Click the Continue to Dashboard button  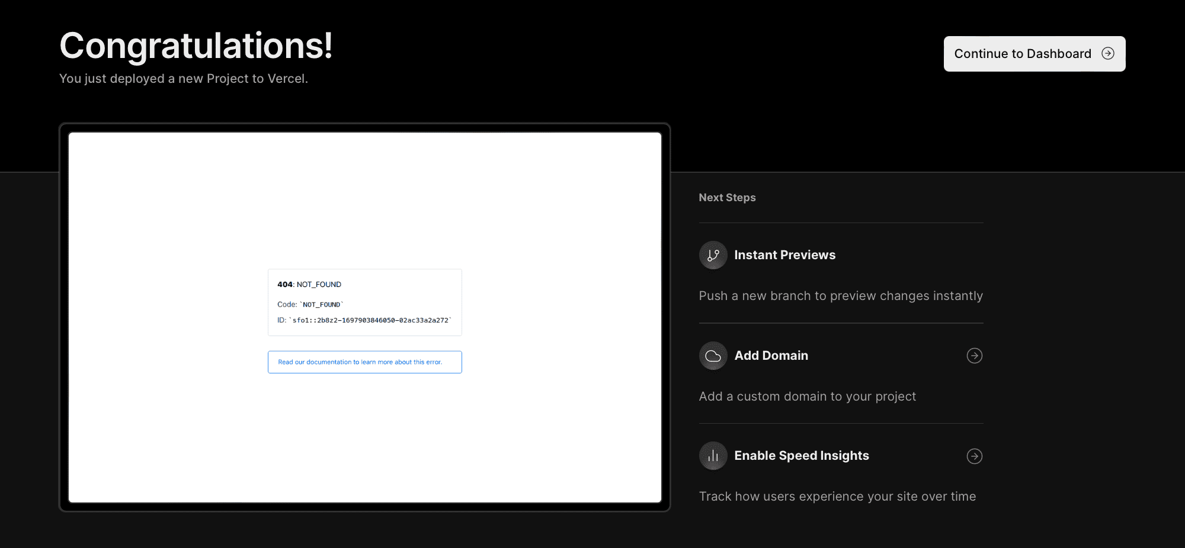point(1034,54)
